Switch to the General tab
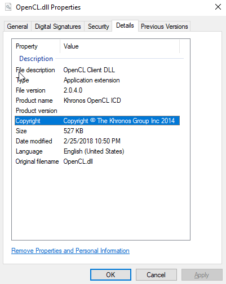The image size is (226, 284). click(x=17, y=27)
